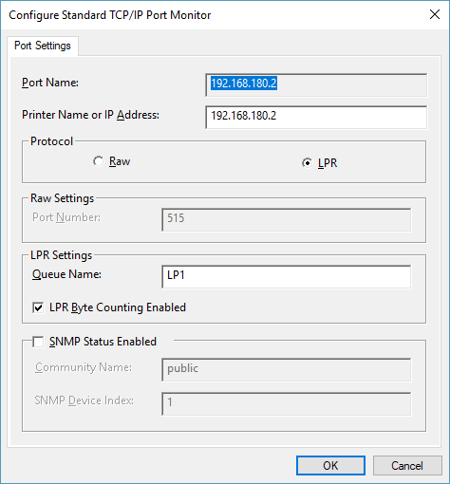Click the SNMP Device Index field
Image resolution: width=450 pixels, height=484 pixels.
287,403
